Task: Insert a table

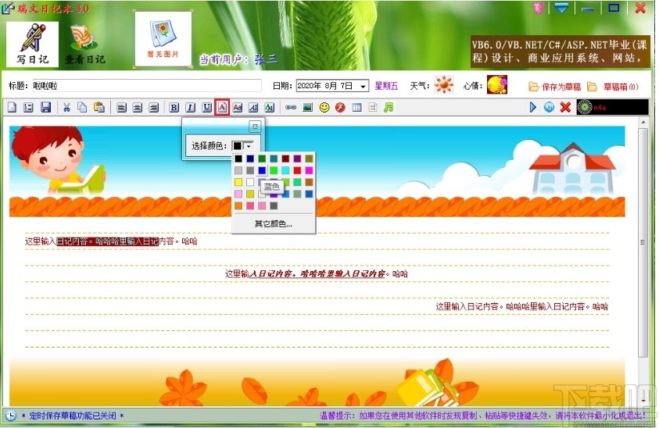Action: (x=356, y=108)
